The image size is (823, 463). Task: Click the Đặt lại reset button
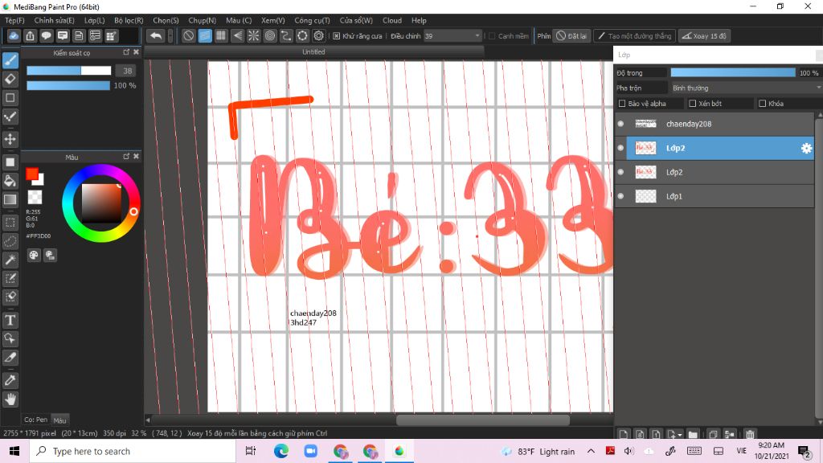(x=571, y=35)
